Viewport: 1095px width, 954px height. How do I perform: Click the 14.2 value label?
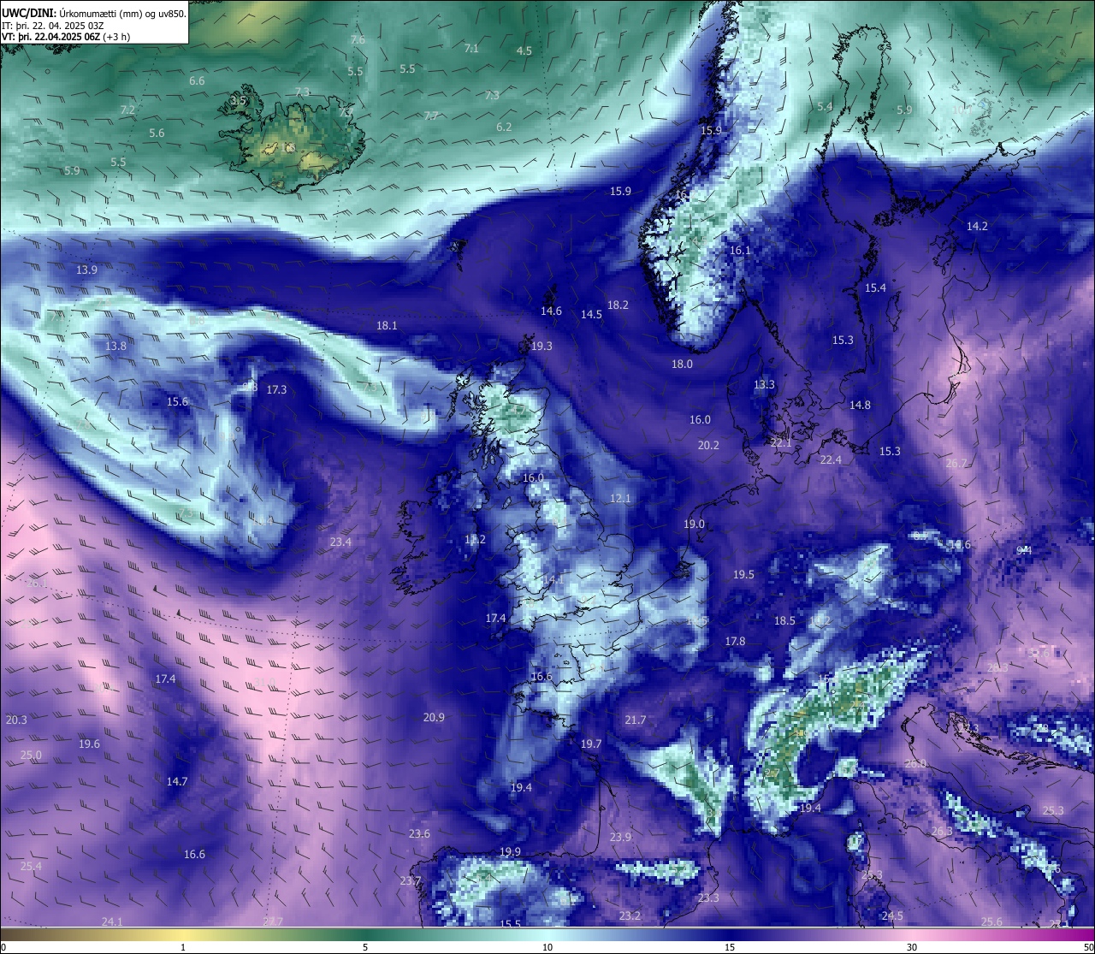[977, 227]
